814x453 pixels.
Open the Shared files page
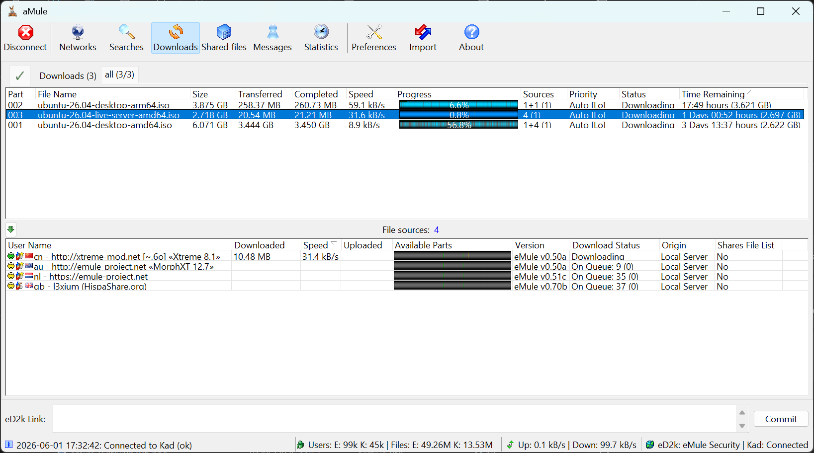tap(224, 38)
